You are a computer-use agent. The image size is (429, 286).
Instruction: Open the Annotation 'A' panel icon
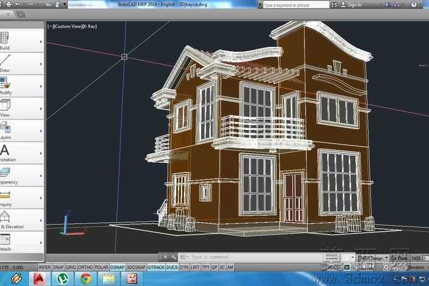coord(4,150)
